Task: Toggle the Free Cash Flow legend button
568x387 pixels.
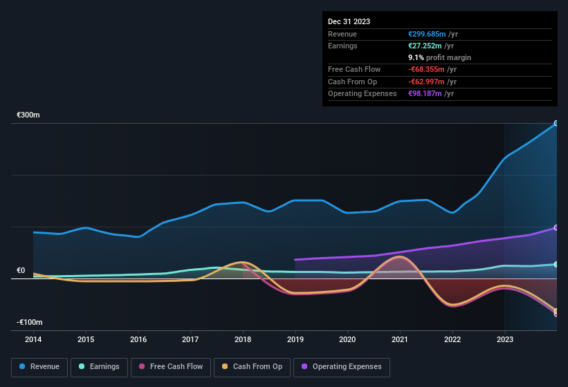Action: coord(171,367)
